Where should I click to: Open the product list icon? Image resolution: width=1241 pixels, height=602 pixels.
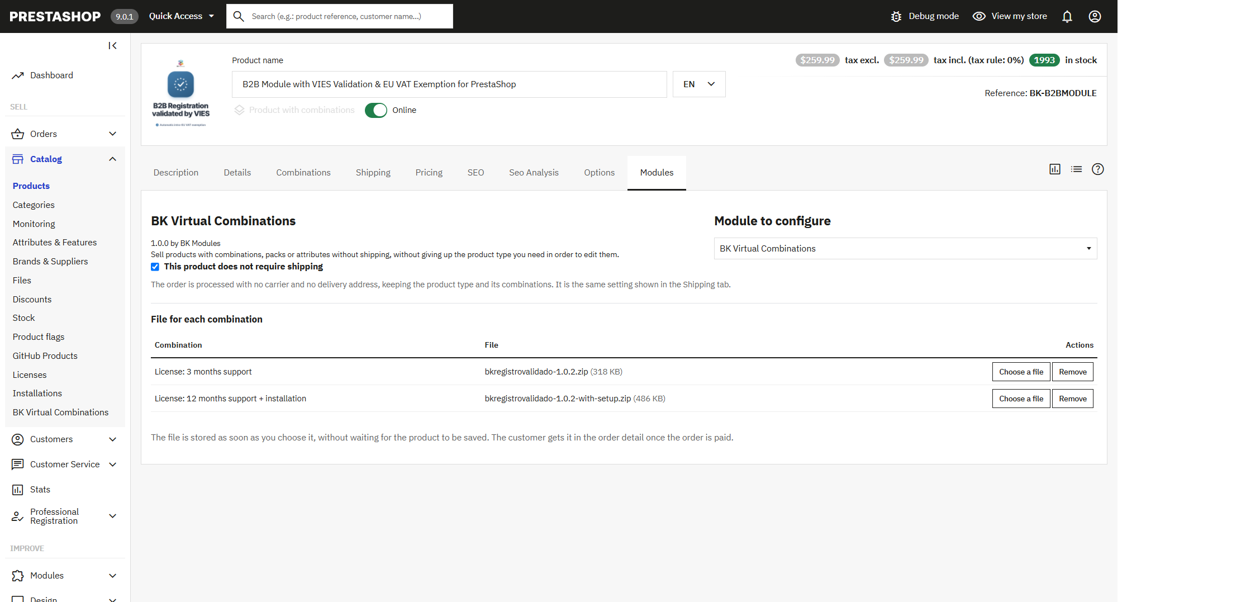pyautogui.click(x=1077, y=169)
